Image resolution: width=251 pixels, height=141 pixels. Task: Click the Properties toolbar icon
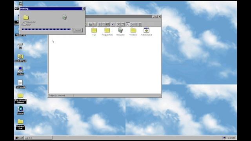pos(122,24)
